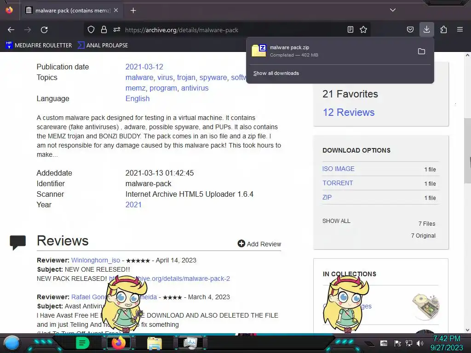Close the malware pack browser tab

116,10
